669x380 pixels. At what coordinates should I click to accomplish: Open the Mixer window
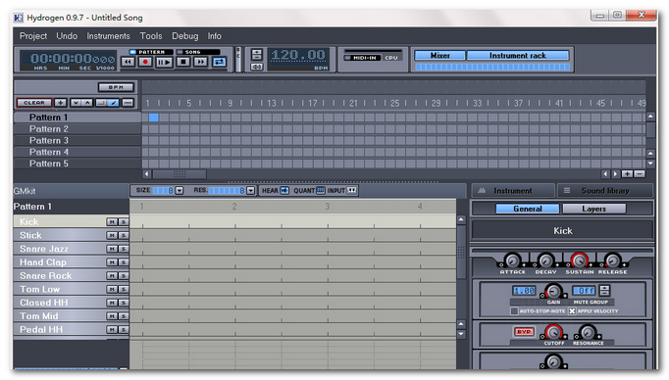[439, 56]
